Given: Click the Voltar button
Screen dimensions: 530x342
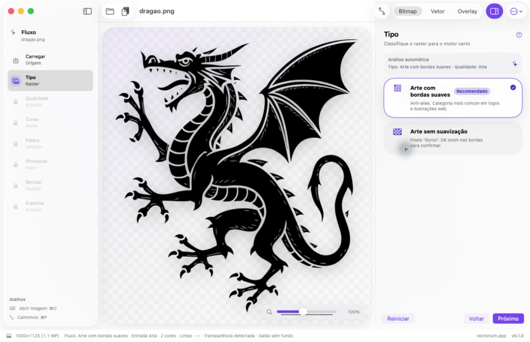Looking at the screenshot, I should pyautogui.click(x=476, y=319).
